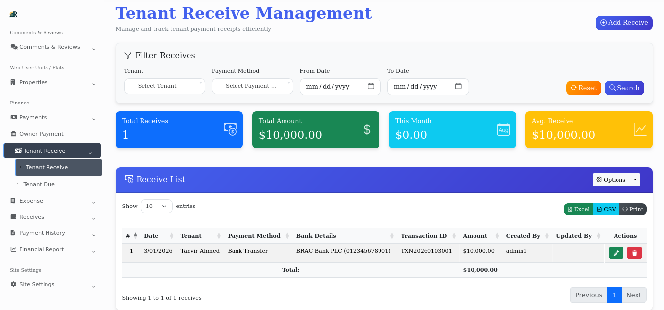Click the delete (trash) action for the receipt
664x310 pixels.
click(x=634, y=253)
